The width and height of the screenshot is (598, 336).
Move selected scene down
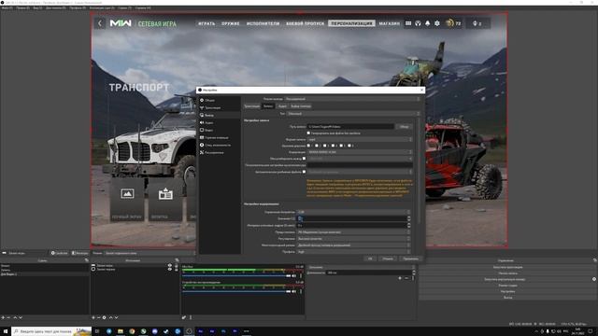(21, 317)
